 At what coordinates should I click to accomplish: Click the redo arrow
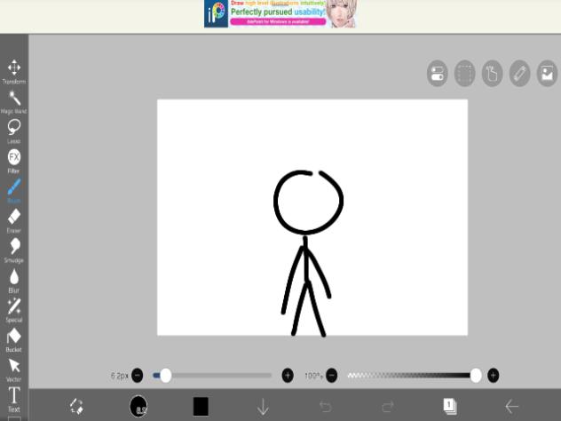388,407
